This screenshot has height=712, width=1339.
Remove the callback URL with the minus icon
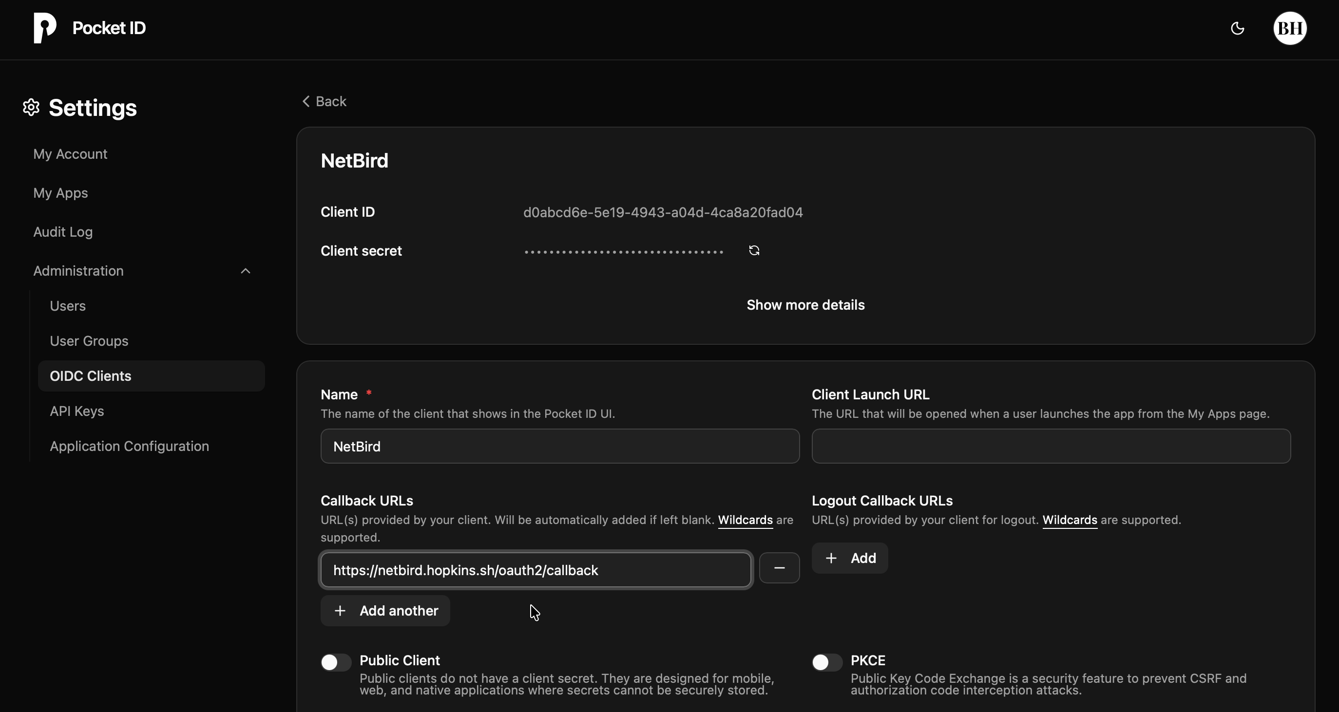coord(780,567)
